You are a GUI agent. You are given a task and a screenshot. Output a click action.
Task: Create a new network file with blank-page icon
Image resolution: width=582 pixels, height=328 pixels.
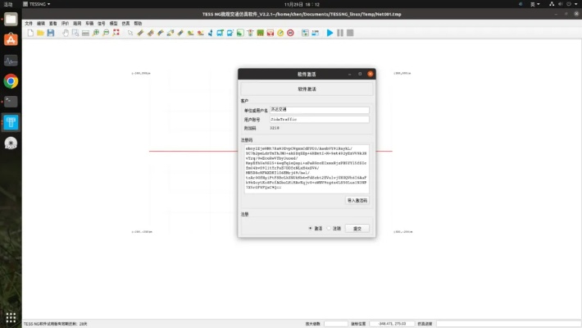(30, 33)
